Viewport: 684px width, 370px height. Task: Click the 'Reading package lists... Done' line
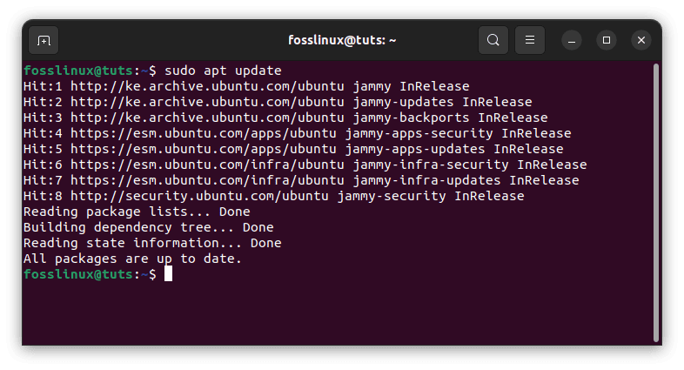click(x=137, y=212)
